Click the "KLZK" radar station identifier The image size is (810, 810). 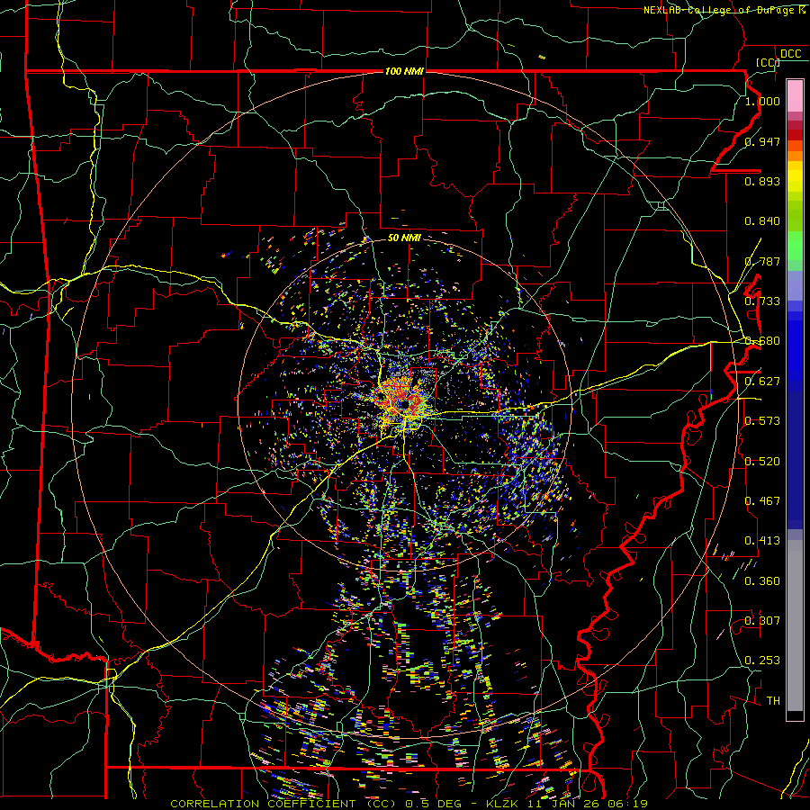click(503, 804)
